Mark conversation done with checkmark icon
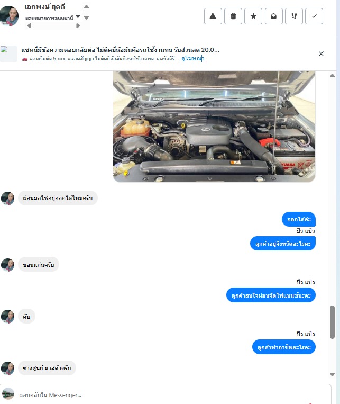 [x=314, y=16]
